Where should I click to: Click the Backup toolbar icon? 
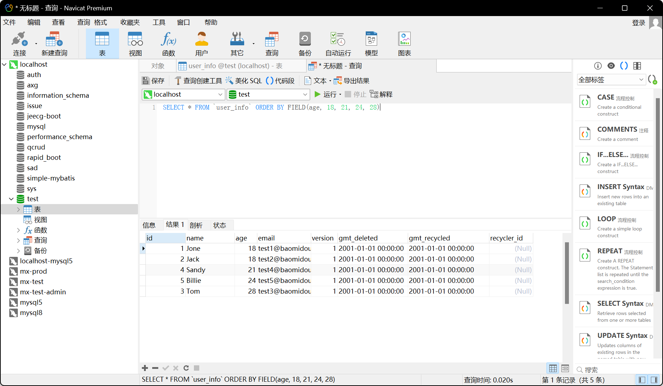pyautogui.click(x=305, y=44)
